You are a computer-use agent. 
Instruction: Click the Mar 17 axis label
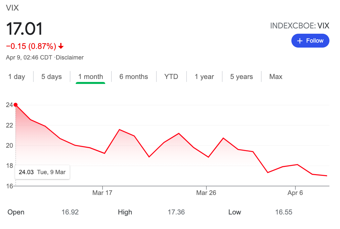coord(103,193)
